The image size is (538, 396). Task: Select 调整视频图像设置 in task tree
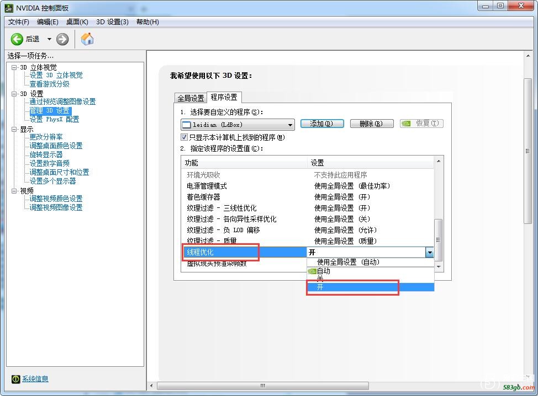[x=56, y=207]
